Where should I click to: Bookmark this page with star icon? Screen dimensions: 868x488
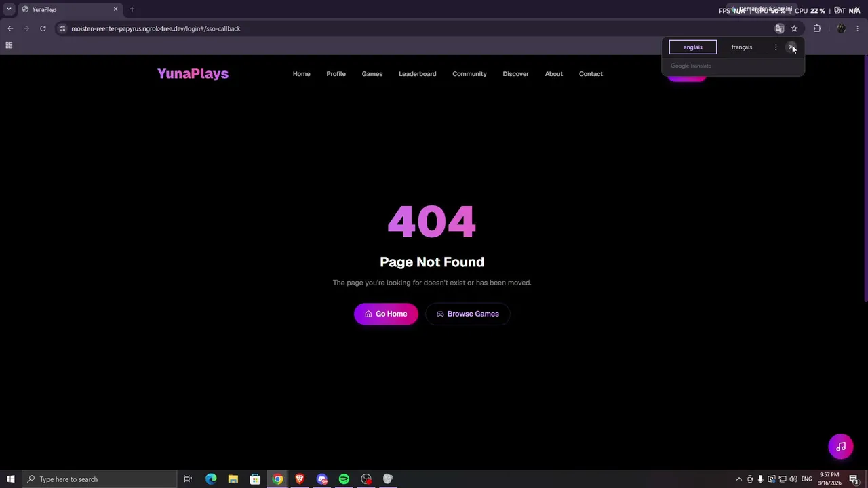tap(794, 28)
